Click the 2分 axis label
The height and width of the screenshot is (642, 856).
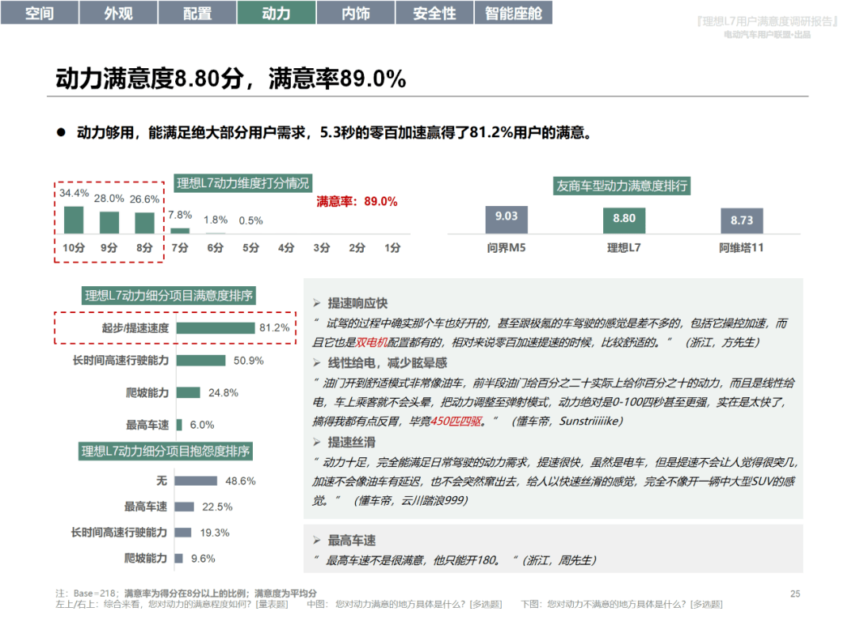(x=357, y=248)
